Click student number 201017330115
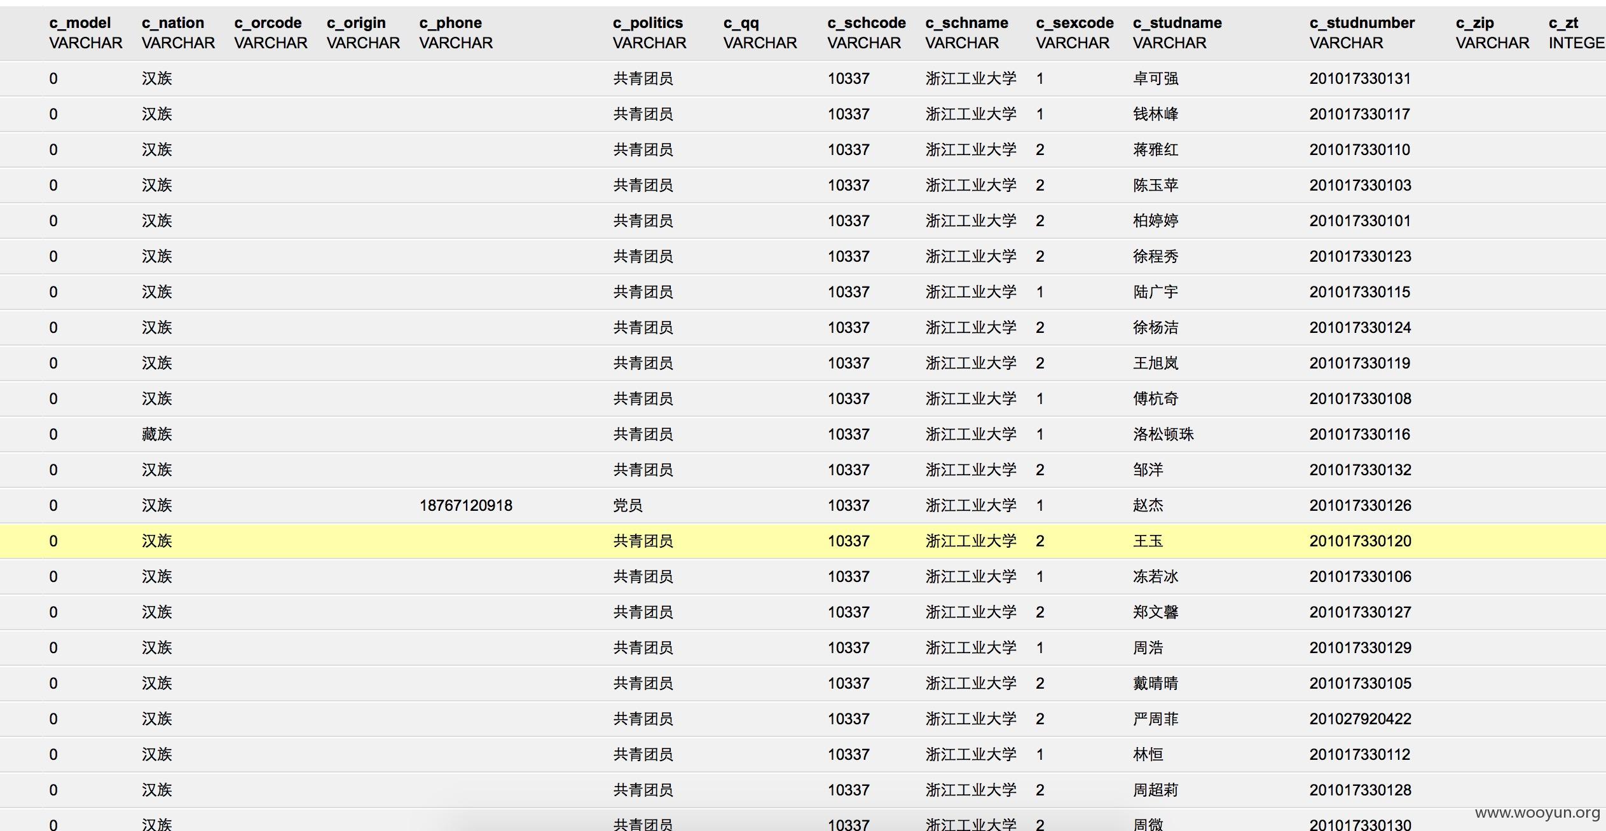The width and height of the screenshot is (1606, 831). [1360, 292]
